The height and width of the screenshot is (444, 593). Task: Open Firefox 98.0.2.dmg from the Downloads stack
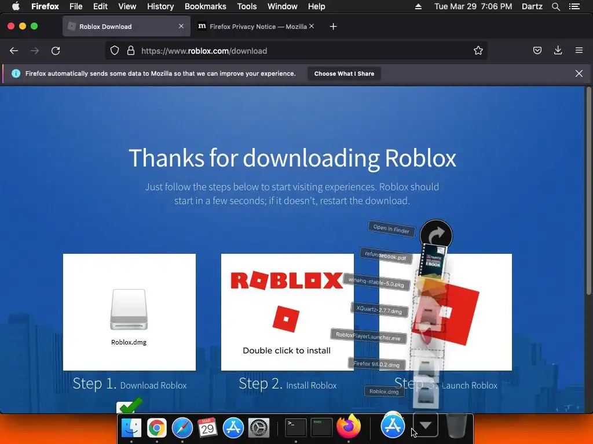coord(376,364)
